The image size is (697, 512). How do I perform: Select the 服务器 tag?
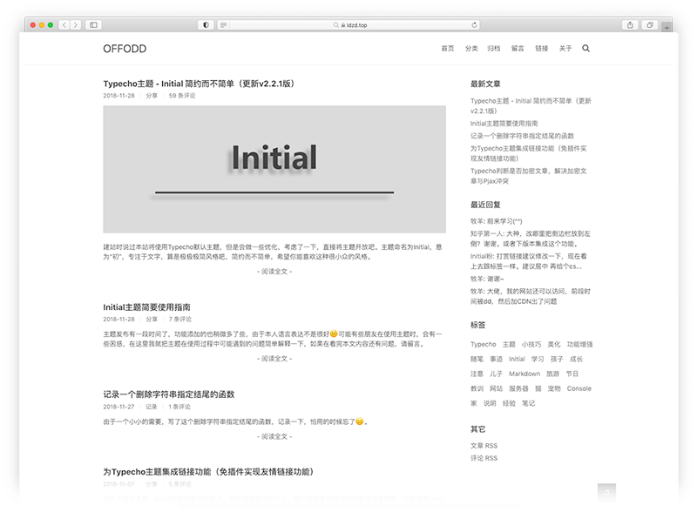[518, 388]
